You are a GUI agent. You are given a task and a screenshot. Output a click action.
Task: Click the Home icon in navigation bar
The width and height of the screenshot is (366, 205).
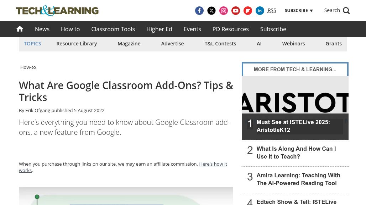point(20,29)
